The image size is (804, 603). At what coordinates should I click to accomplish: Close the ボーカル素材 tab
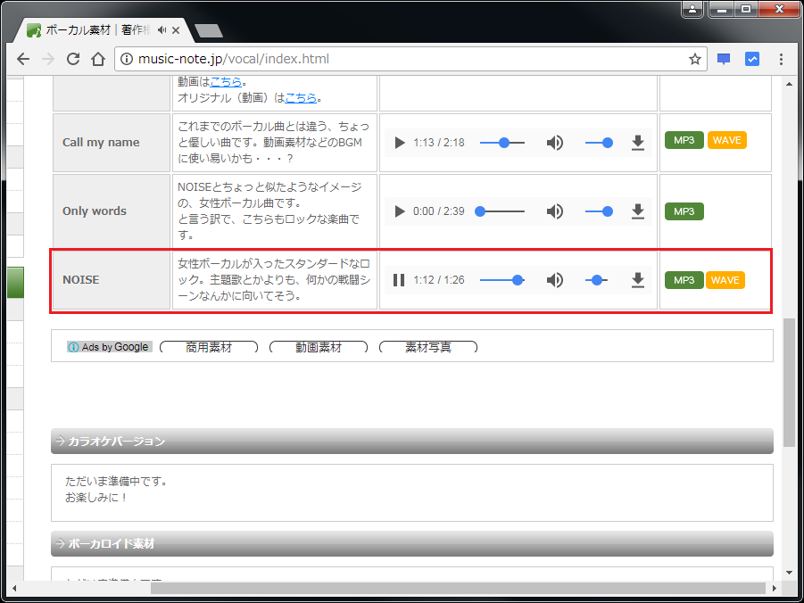(x=176, y=30)
